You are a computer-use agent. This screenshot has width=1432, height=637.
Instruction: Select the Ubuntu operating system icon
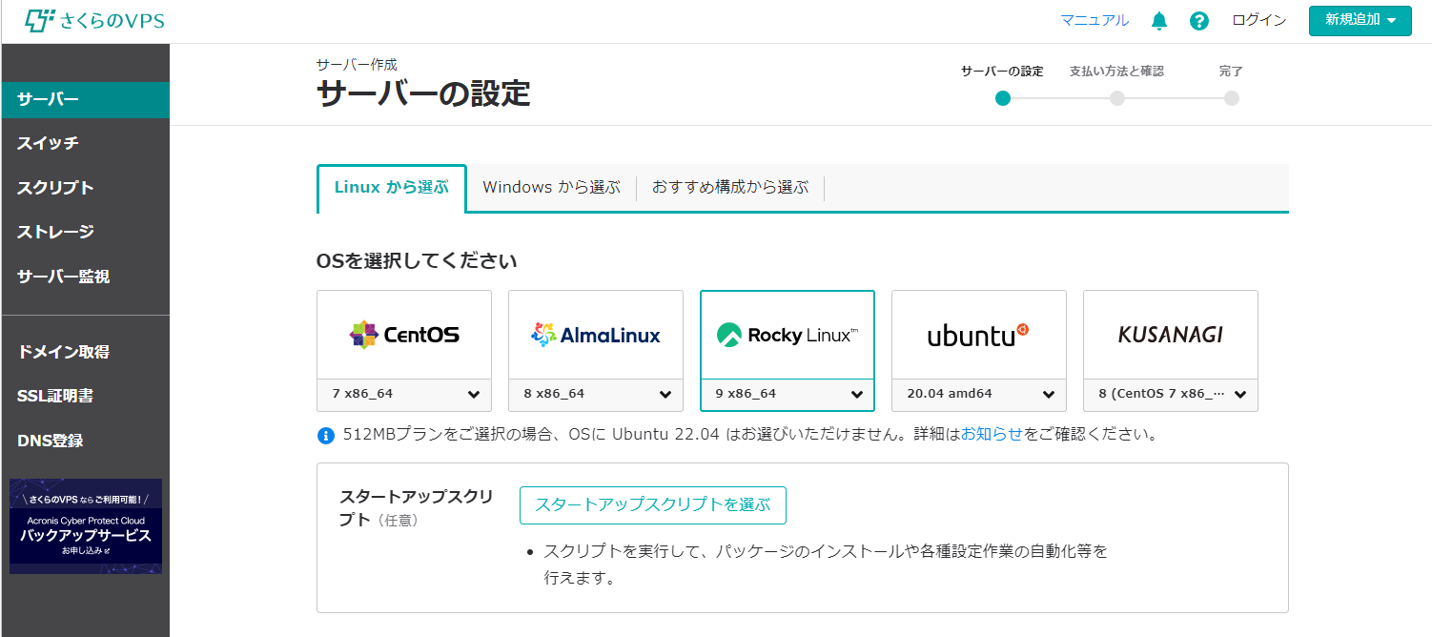(x=978, y=334)
